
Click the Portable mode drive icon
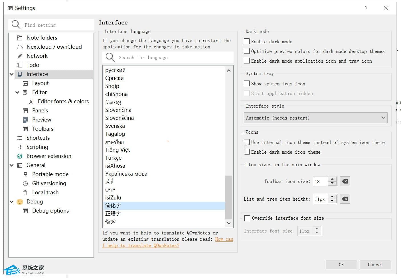[25, 174]
